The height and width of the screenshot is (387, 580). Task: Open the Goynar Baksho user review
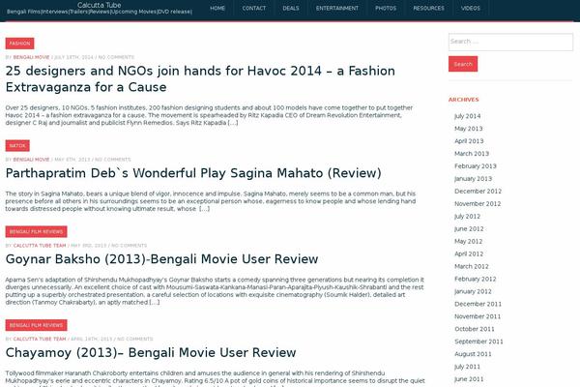pyautogui.click(x=161, y=259)
